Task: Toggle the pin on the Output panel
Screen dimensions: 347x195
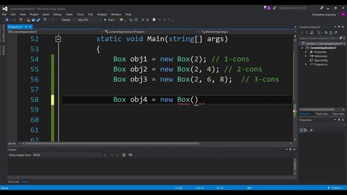Action: [291, 149]
